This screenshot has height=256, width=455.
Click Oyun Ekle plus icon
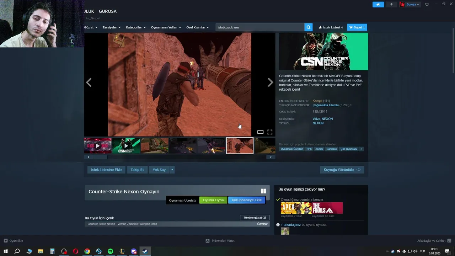point(5,241)
